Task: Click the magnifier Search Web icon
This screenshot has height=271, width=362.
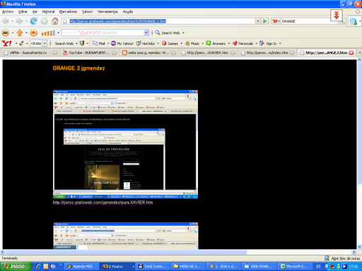Action: coord(158,32)
